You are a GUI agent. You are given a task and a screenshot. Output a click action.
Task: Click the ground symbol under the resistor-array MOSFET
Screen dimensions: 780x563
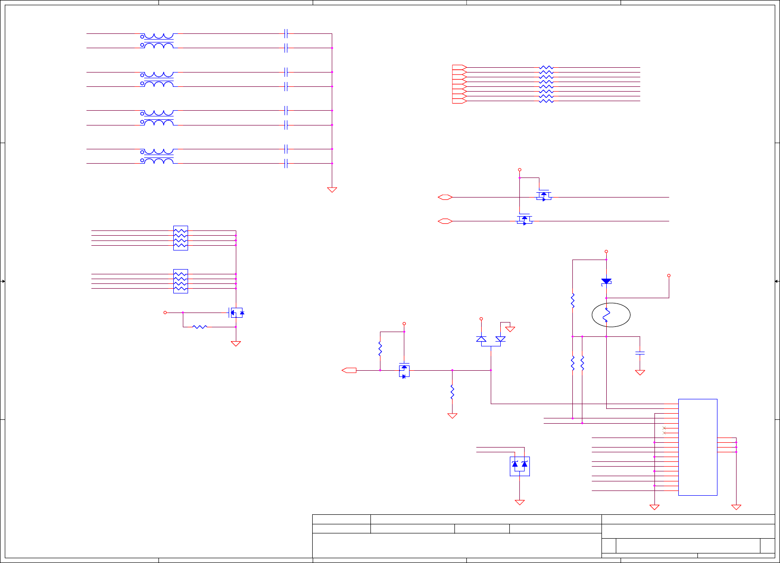[236, 344]
